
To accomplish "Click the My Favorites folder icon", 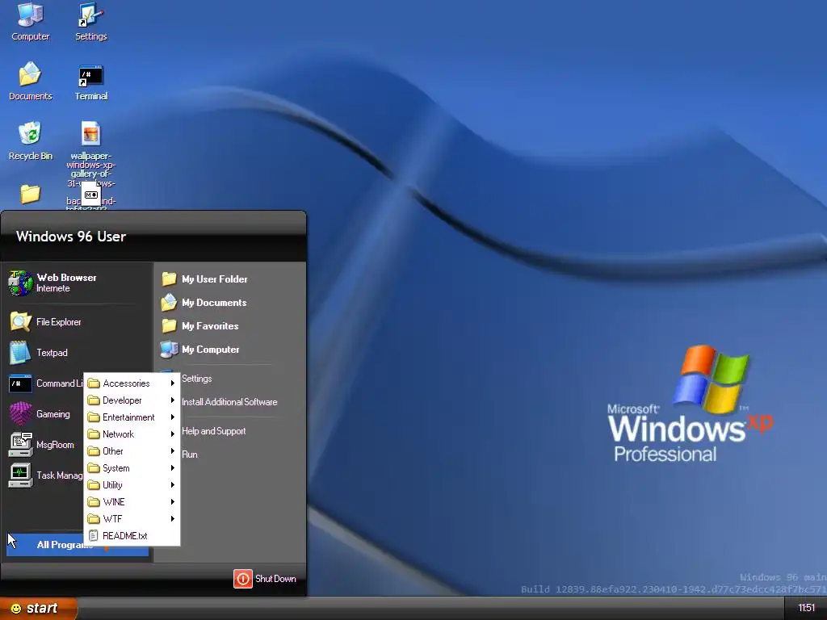I will 169,325.
